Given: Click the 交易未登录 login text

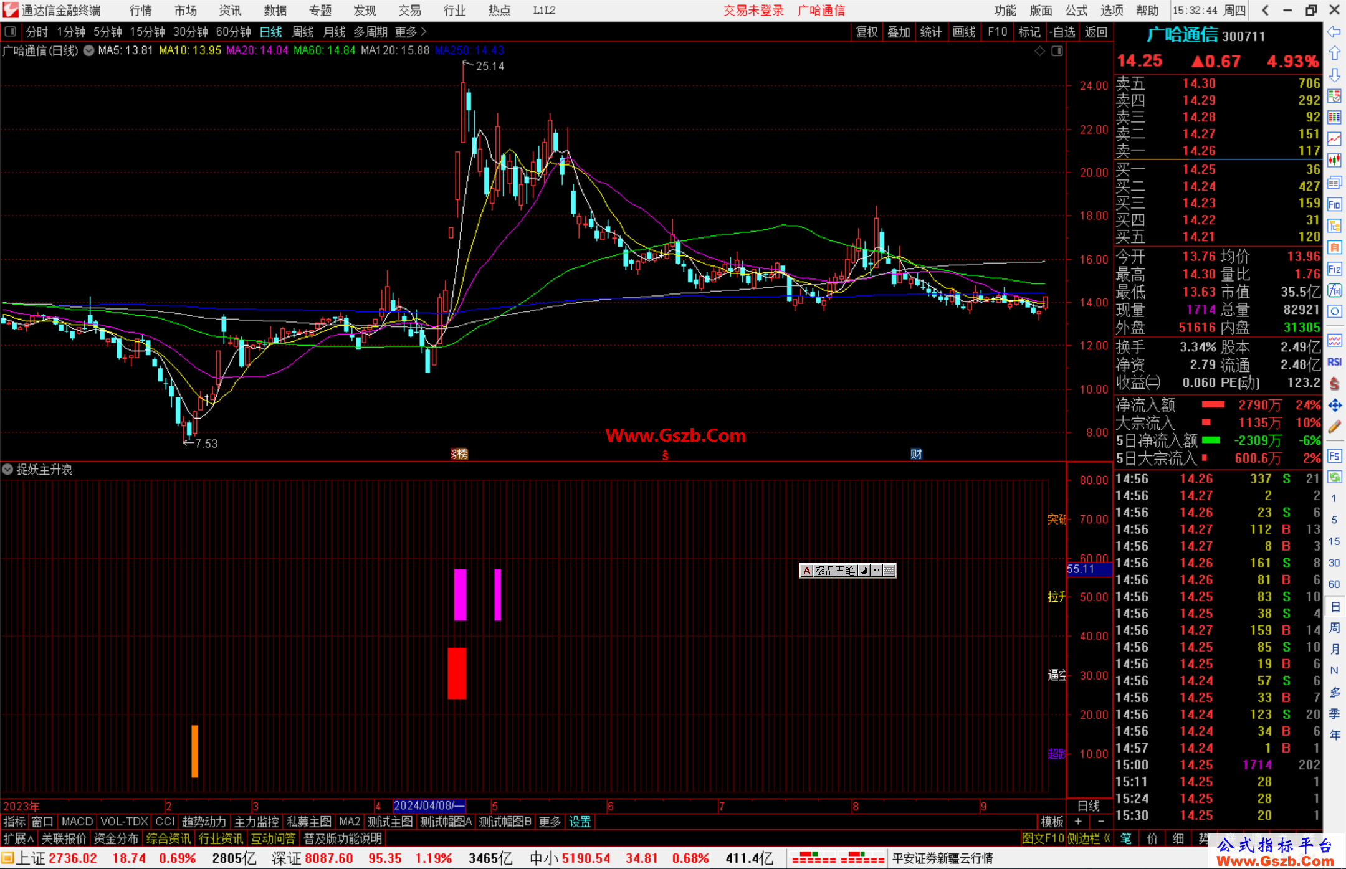Looking at the screenshot, I should [x=753, y=10].
